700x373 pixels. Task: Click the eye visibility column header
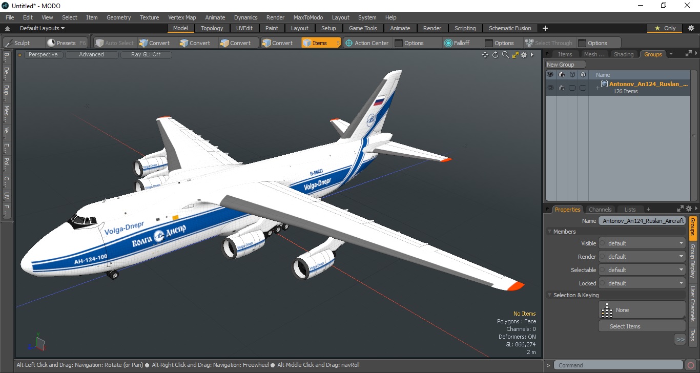point(550,75)
